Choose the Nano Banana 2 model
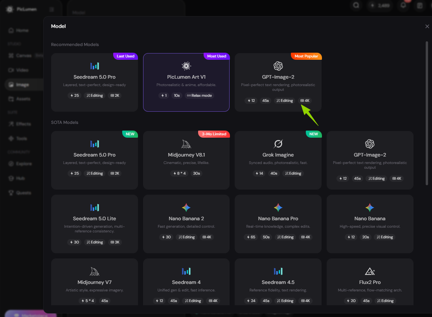 (186, 224)
